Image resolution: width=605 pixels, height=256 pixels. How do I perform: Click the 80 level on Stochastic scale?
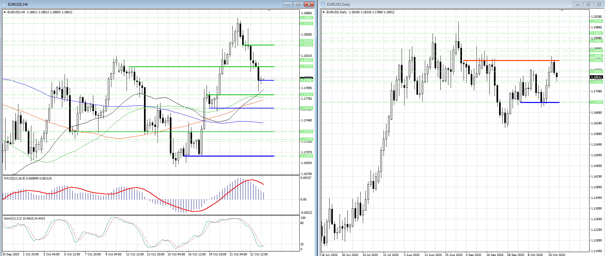click(302, 223)
